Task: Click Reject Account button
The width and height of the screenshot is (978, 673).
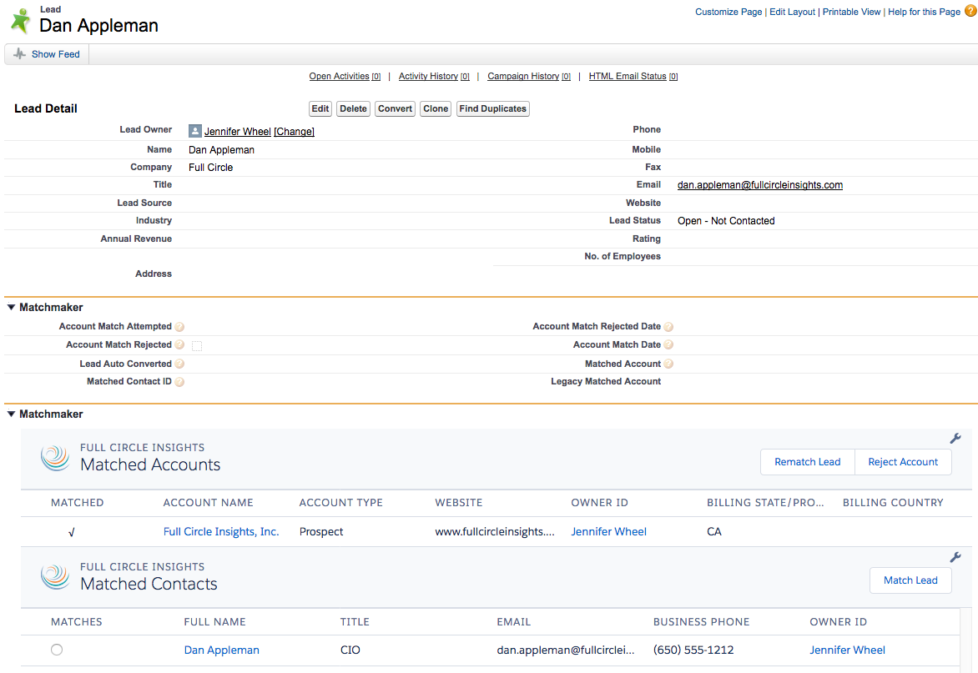Action: pos(903,462)
